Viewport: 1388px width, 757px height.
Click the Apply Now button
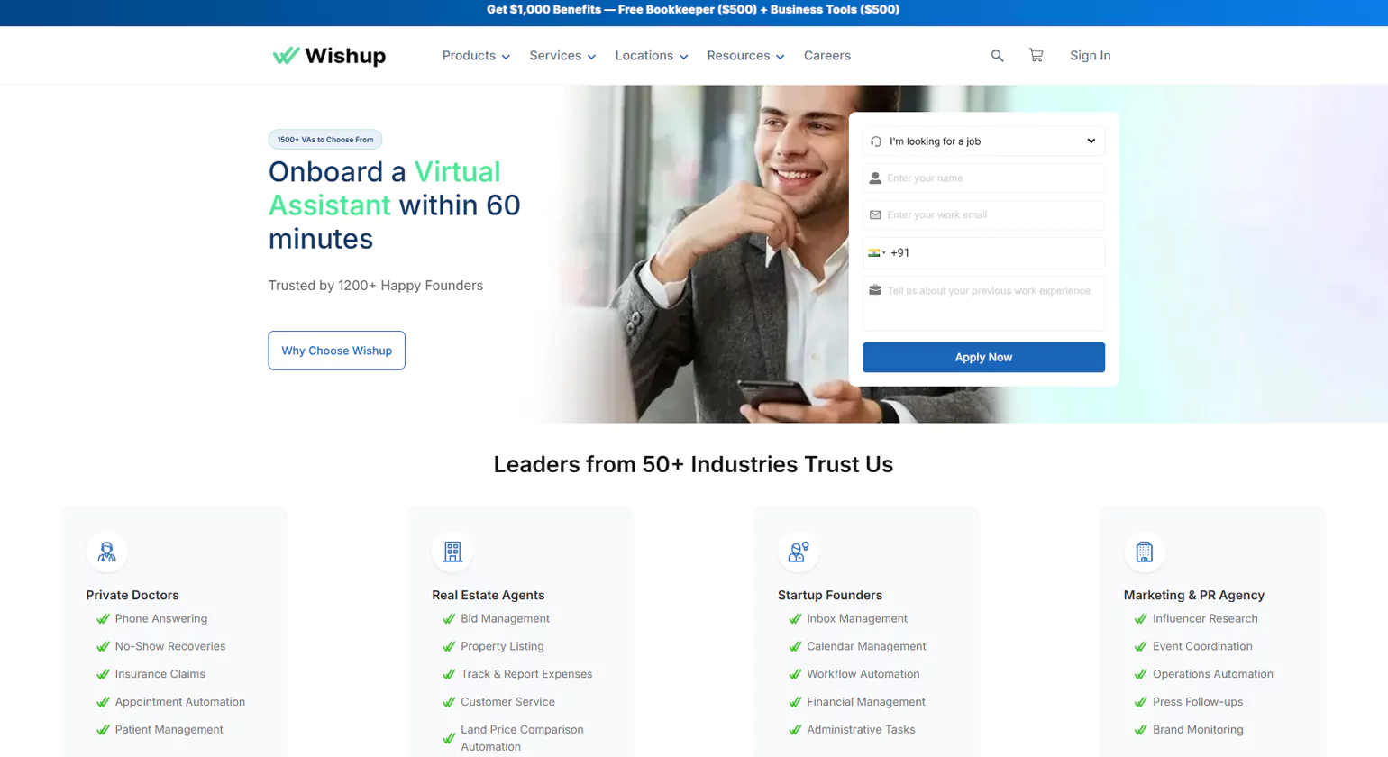(x=982, y=357)
